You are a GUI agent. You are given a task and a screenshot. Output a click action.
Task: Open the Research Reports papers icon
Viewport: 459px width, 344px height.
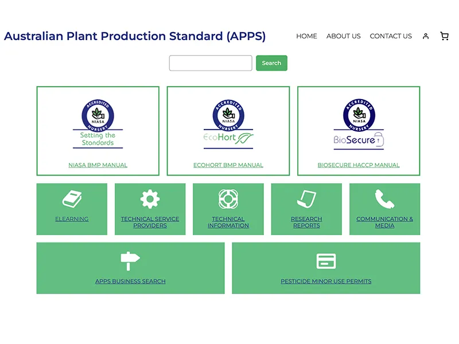306,199
